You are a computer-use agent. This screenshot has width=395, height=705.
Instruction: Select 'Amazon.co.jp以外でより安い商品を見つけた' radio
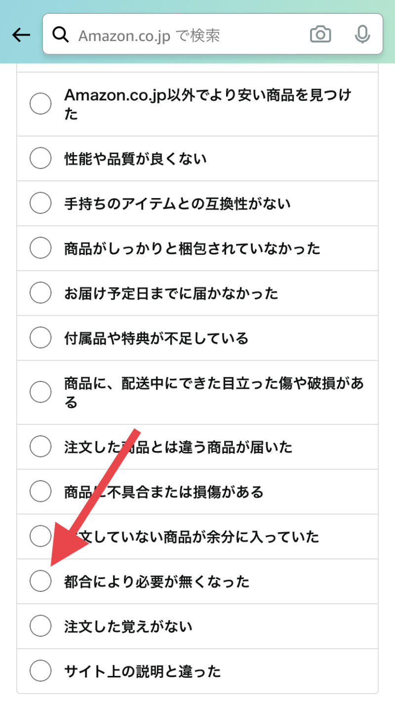coord(40,104)
